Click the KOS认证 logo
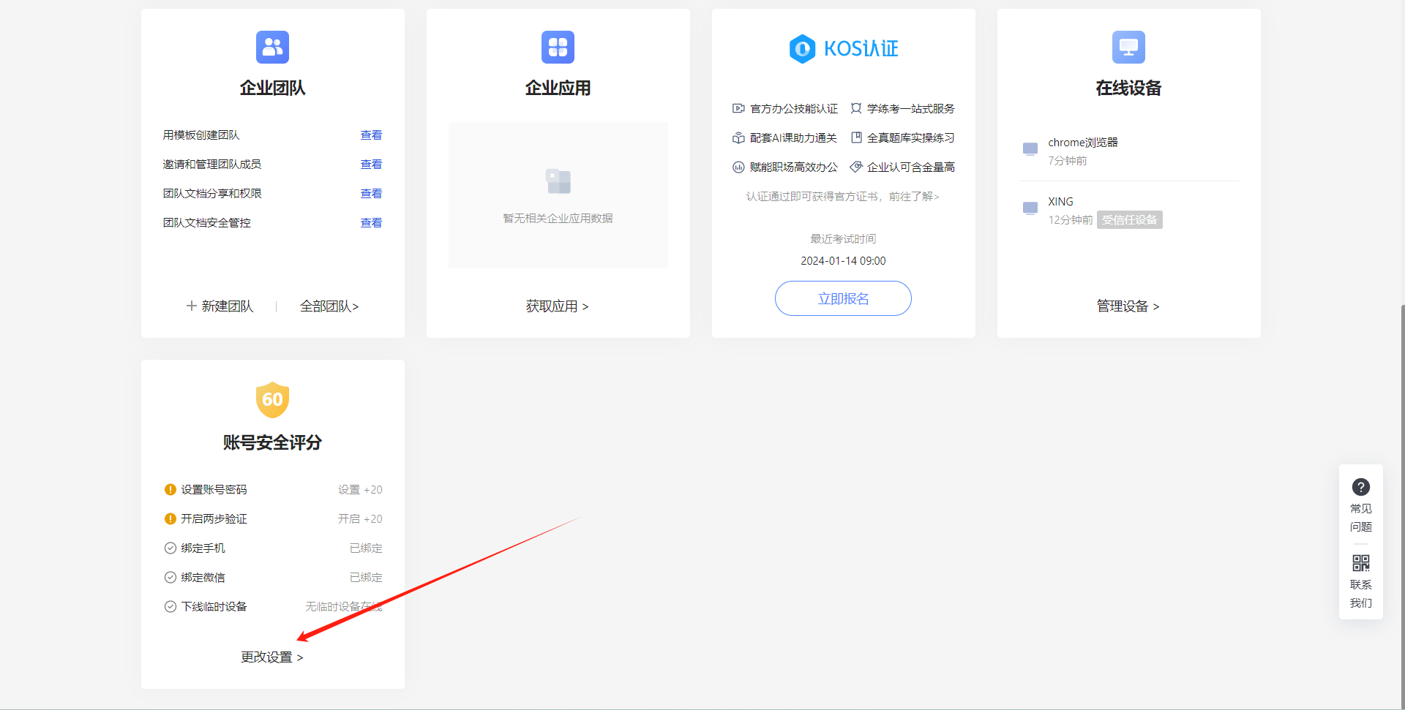 tap(843, 49)
